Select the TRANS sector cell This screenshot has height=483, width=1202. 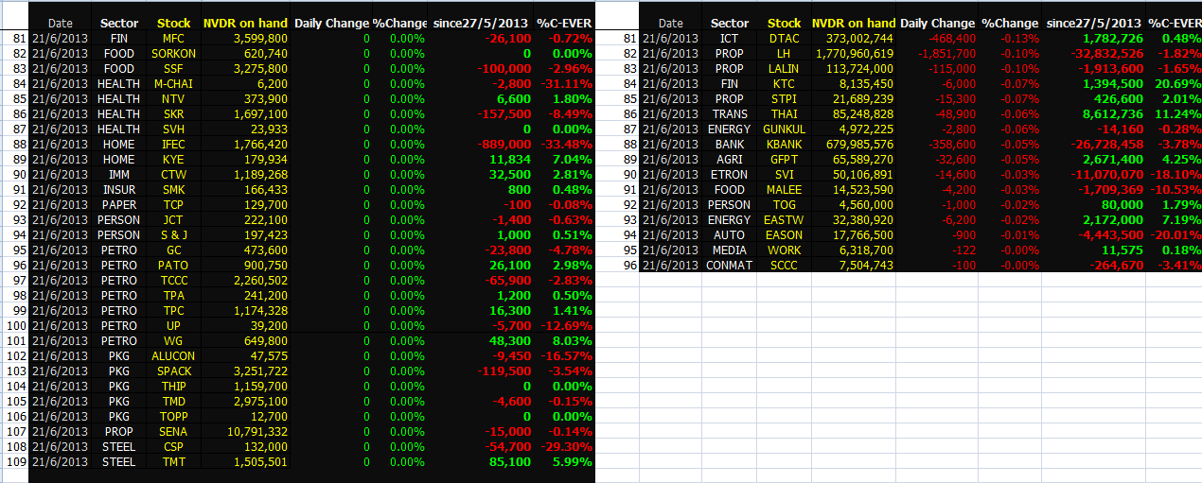730,114
